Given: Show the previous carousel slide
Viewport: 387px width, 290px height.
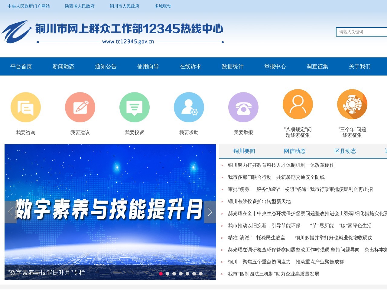Looking at the screenshot, I should (x=10, y=212).
